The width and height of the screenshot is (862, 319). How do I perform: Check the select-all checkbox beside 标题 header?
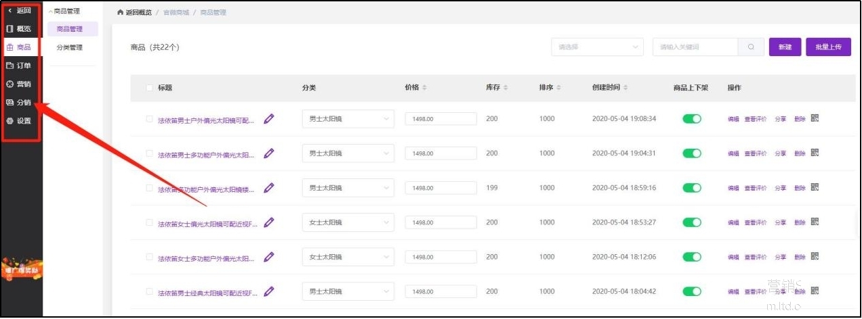pos(150,88)
